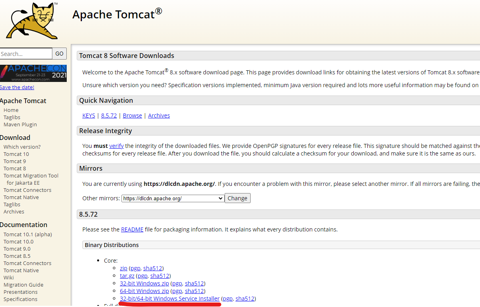
Task: Download the Core tar.gz distribution
Action: (x=127, y=276)
